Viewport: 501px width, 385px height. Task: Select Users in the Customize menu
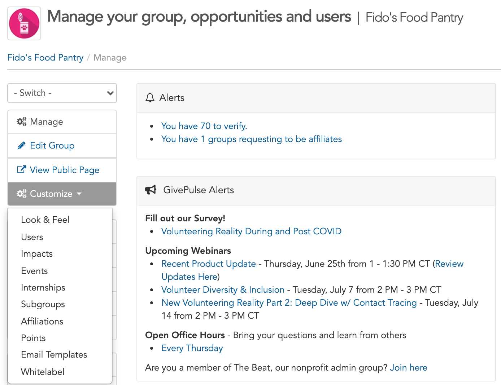point(32,237)
